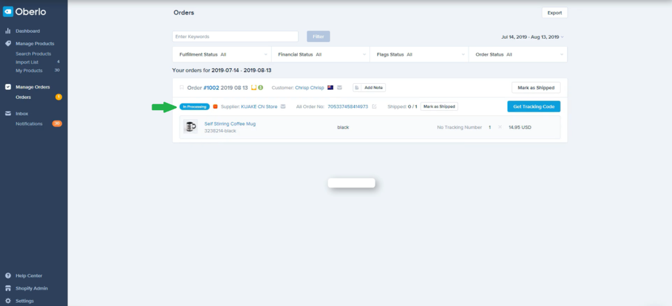Open customer Chrisp Chrisp link

point(310,88)
